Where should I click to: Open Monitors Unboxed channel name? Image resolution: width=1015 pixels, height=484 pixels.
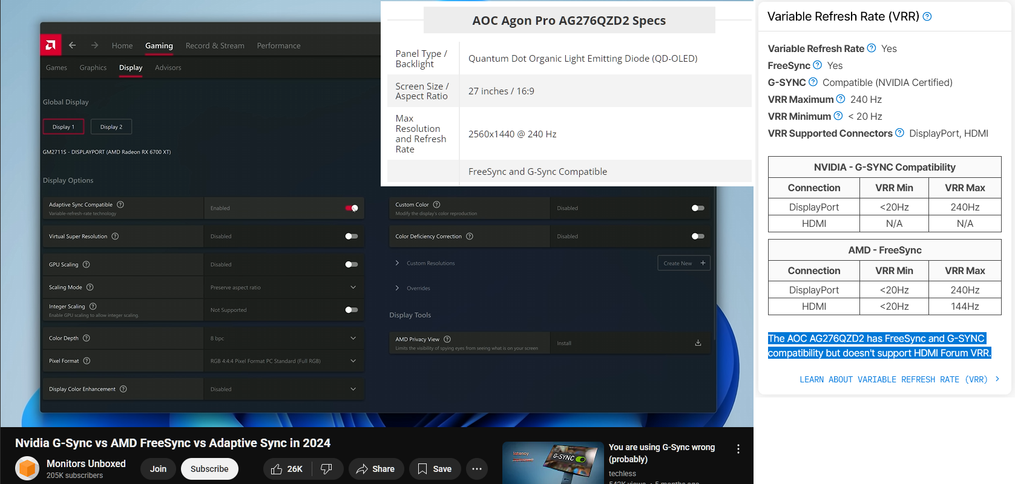point(86,463)
